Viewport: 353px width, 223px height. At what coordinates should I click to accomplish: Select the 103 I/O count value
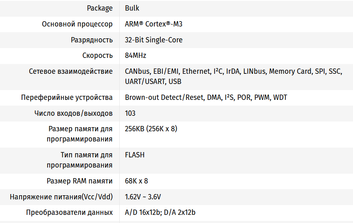point(130,113)
